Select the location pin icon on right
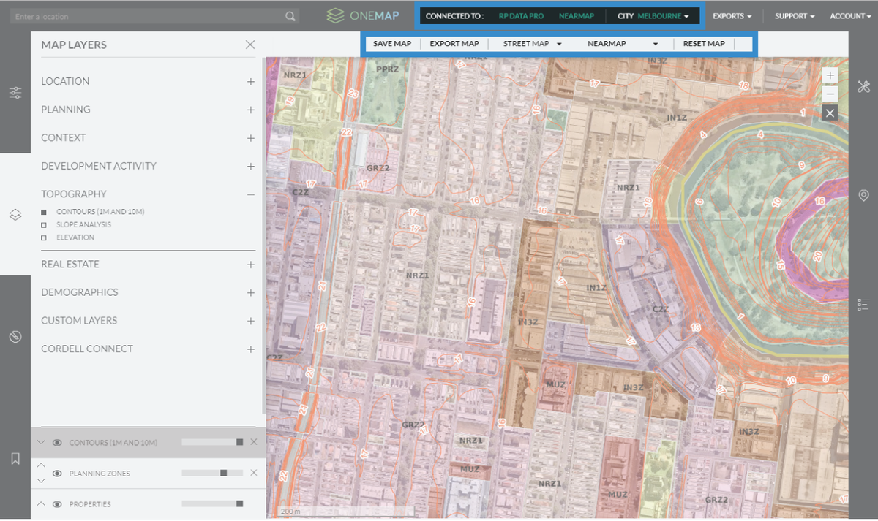This screenshot has width=878, height=521. click(x=863, y=195)
